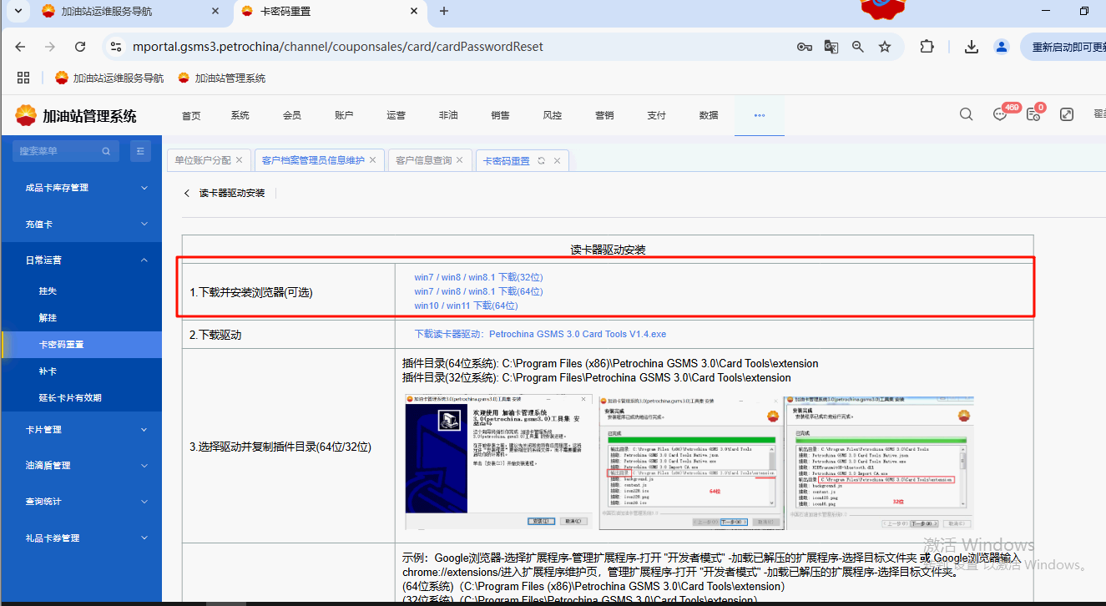Click the task list icon with 0 badge
Viewport: 1106px width, 606px height.
pyautogui.click(x=1033, y=115)
